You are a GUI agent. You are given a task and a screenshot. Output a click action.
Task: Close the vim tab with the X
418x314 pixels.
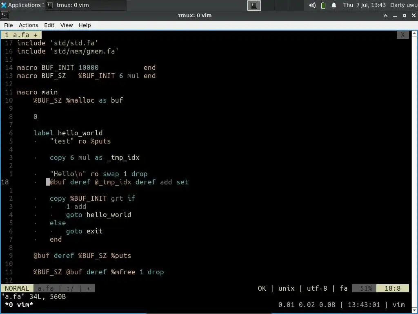pos(402,35)
